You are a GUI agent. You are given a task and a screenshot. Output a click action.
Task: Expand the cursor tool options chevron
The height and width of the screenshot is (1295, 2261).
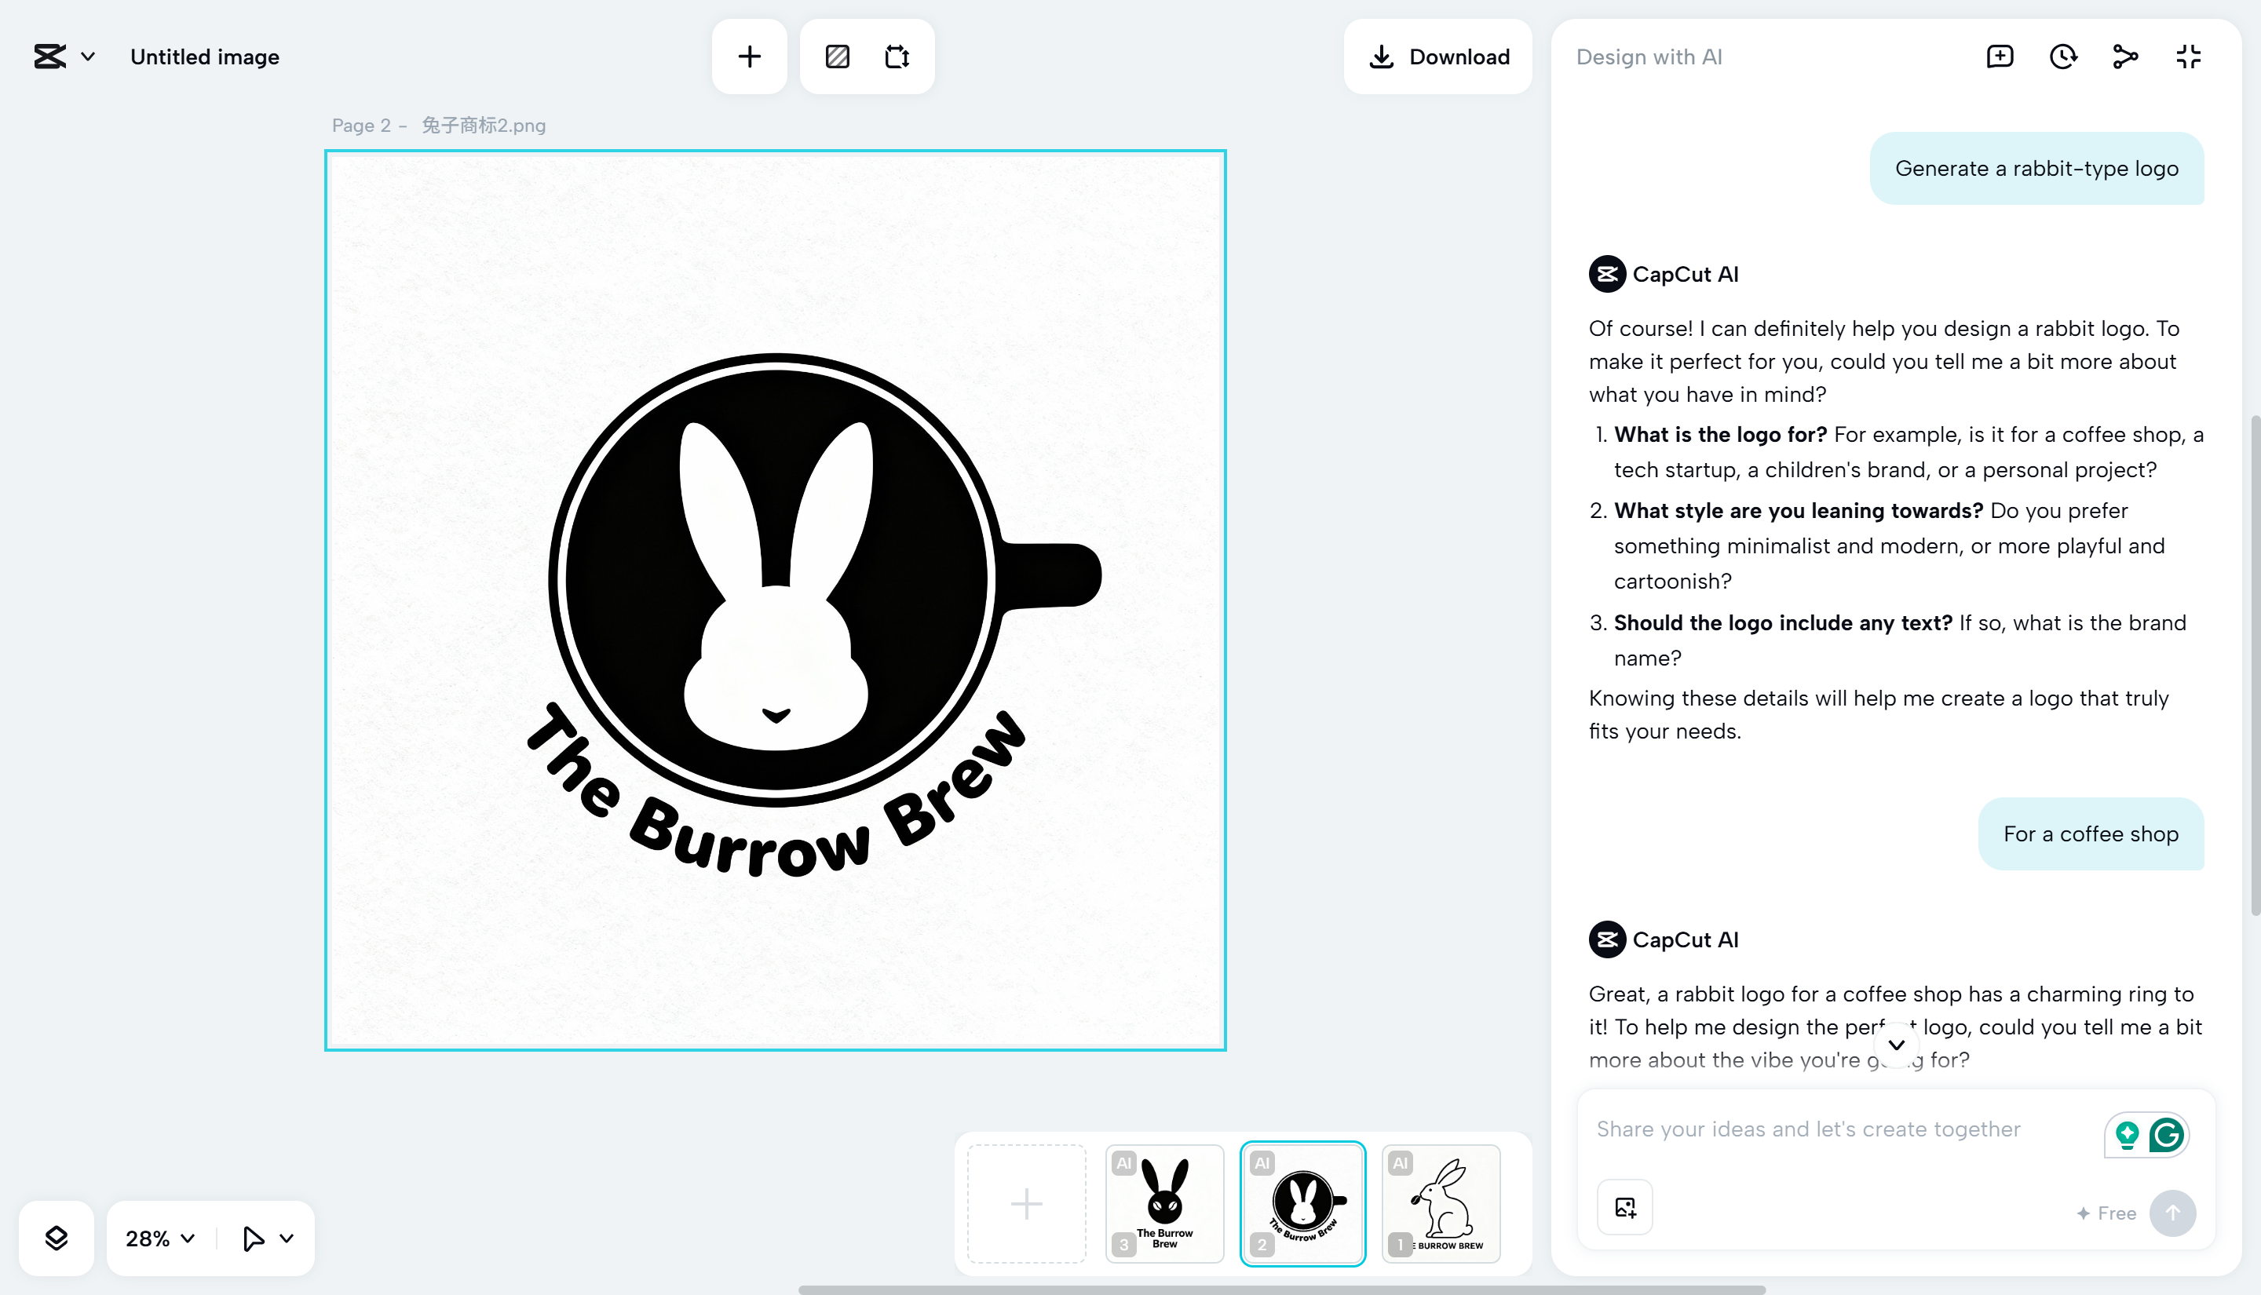pyautogui.click(x=287, y=1238)
